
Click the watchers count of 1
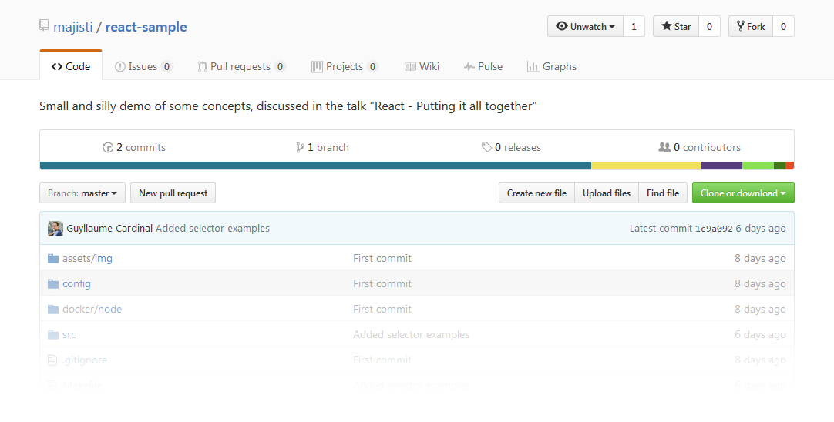pyautogui.click(x=634, y=27)
